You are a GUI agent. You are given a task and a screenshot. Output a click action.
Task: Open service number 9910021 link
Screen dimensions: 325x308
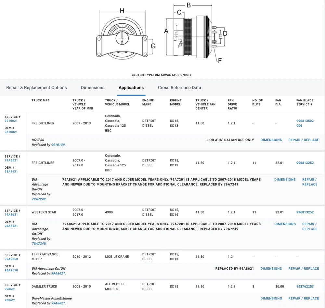click(11, 121)
